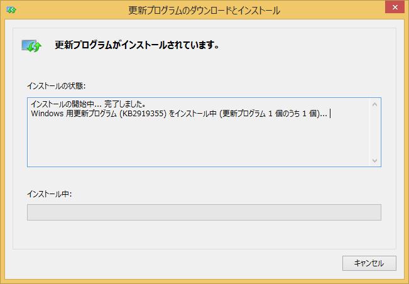Click the 更新プログラムのダウンロードとインストール title text
This screenshot has height=284, width=409.
[204, 10]
